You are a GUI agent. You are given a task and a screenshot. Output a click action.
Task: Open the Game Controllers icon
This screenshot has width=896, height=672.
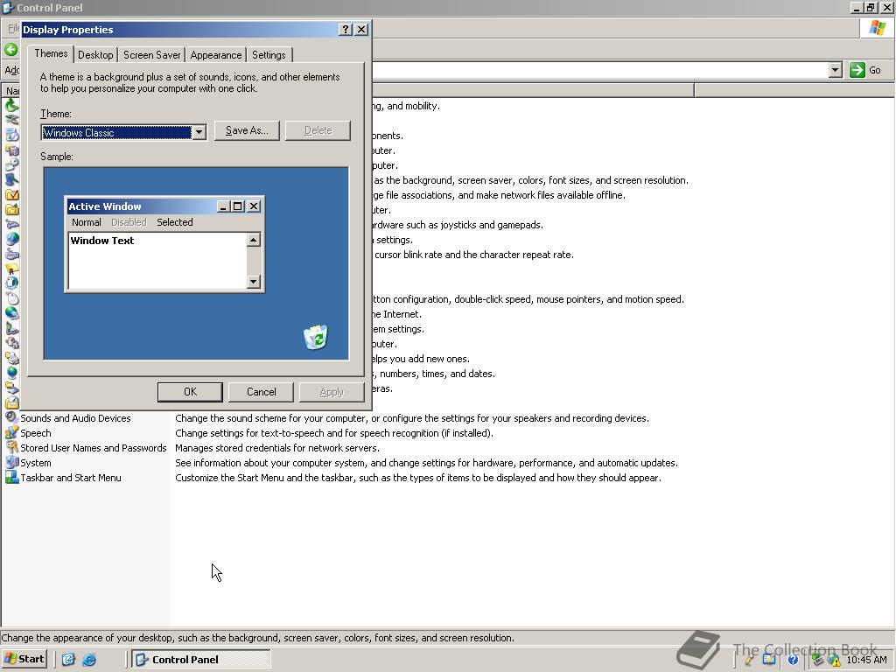click(x=11, y=225)
